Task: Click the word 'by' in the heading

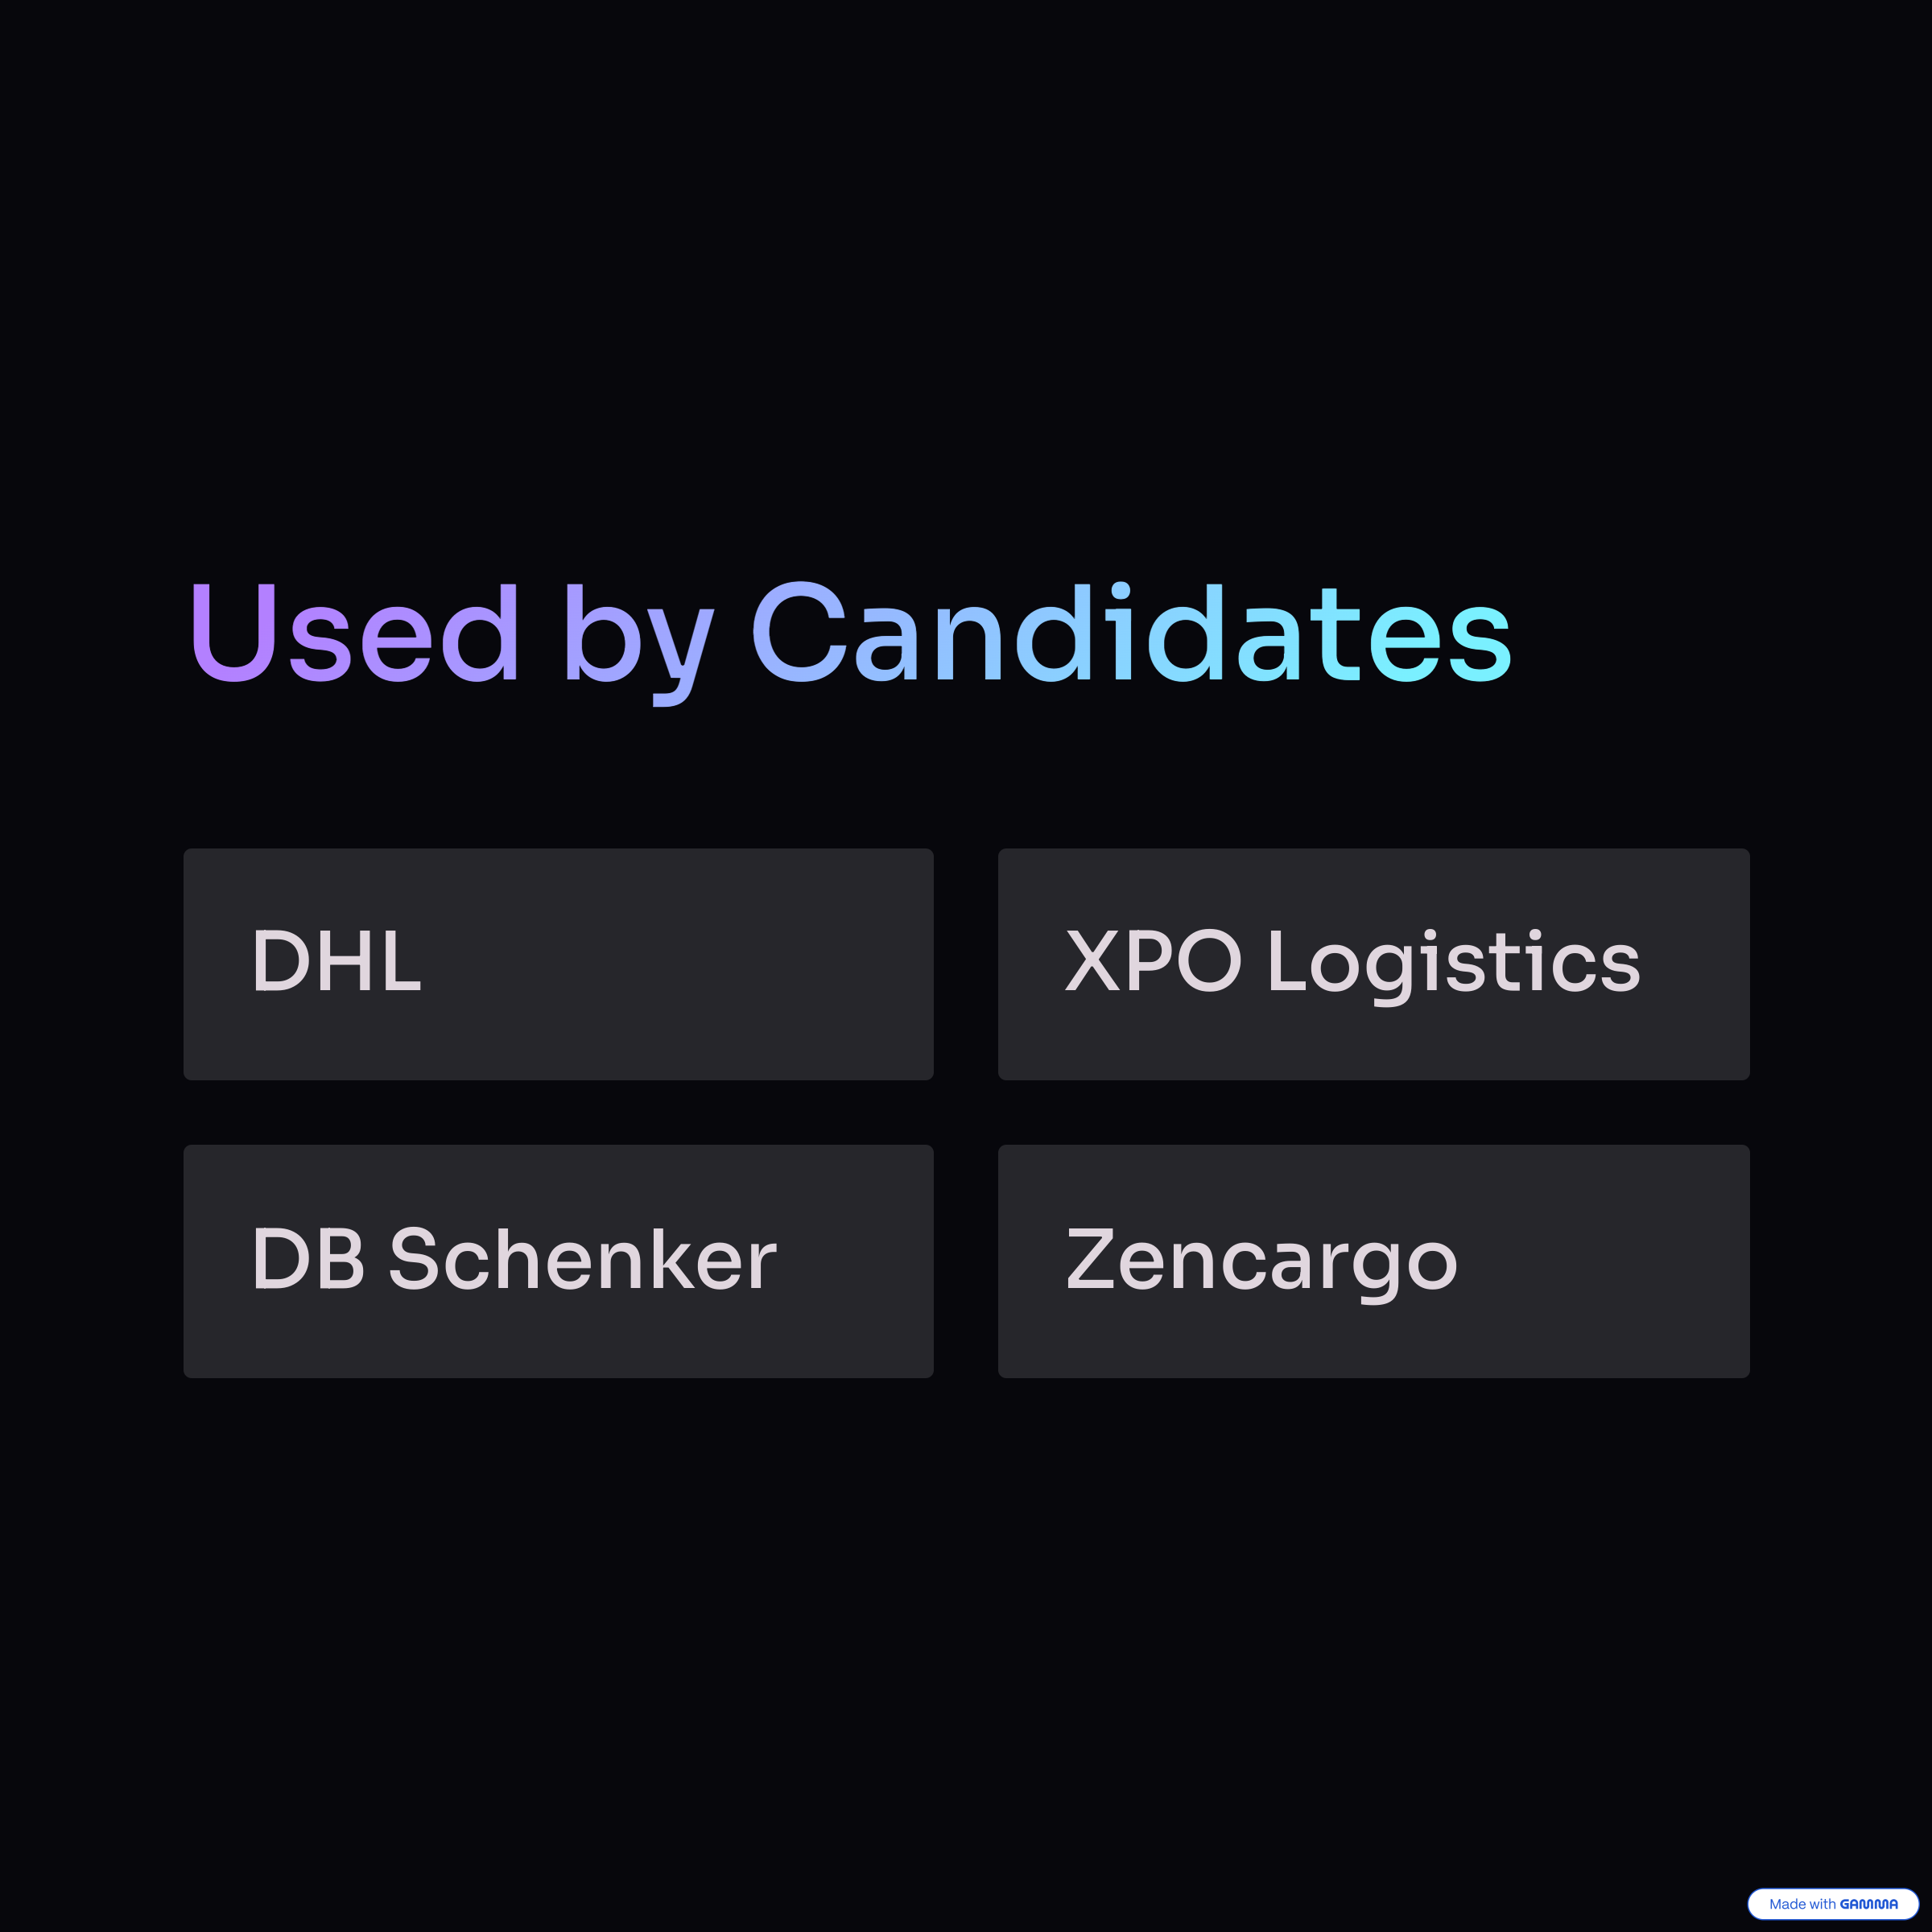Action: tap(640, 642)
